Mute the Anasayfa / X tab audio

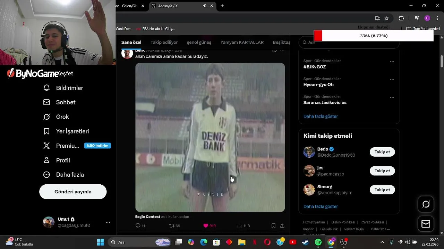pos(204,6)
